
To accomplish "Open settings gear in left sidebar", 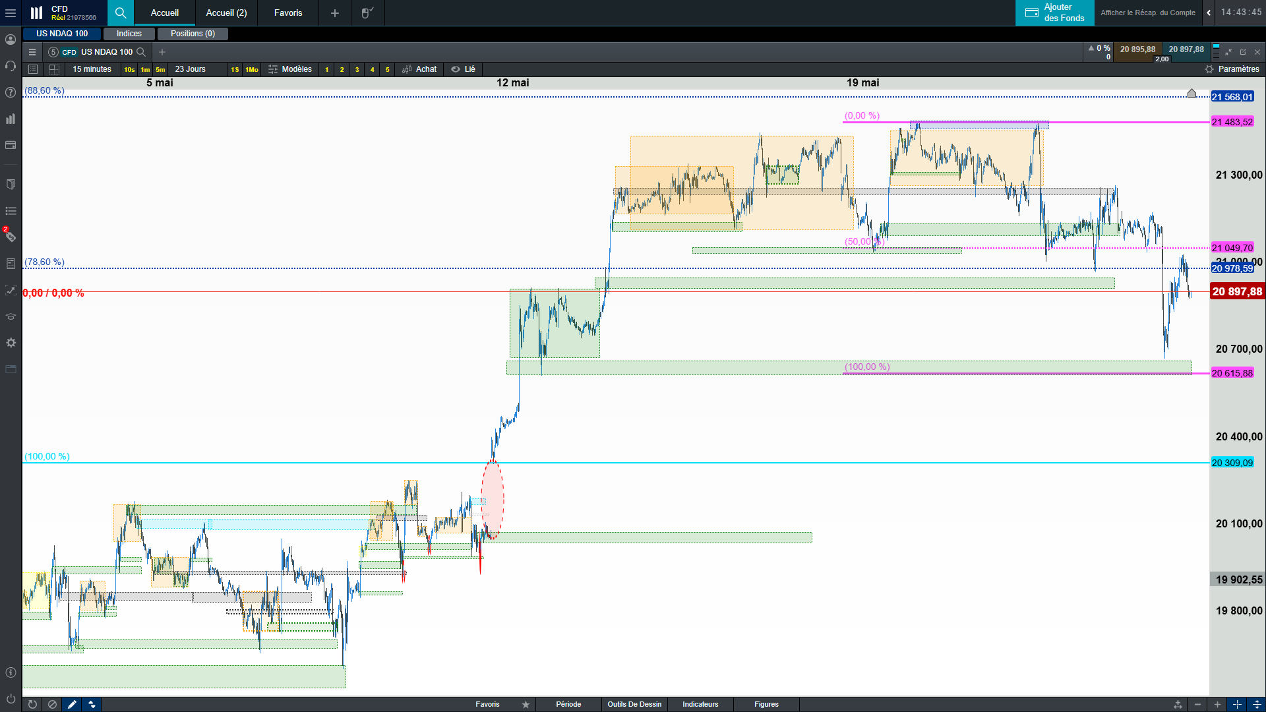I will tap(11, 343).
